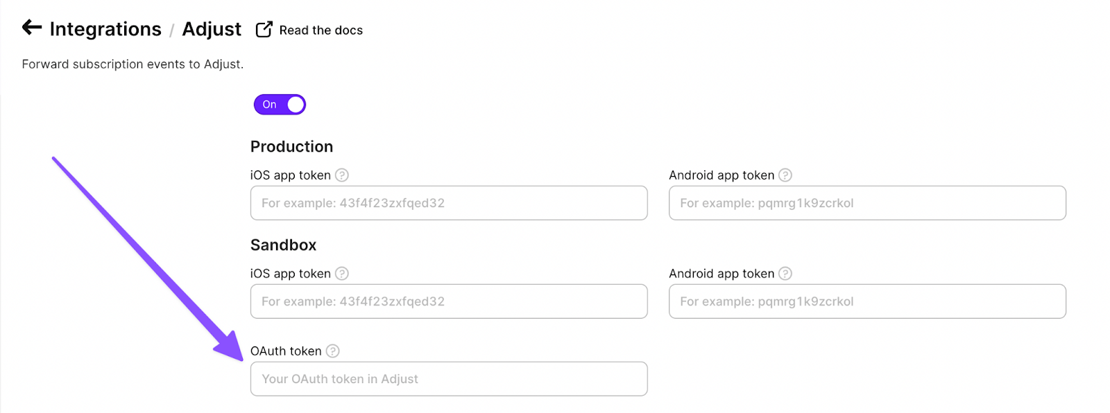The image size is (1110, 413).
Task: Click the external link icon beside docs
Action: tap(264, 29)
